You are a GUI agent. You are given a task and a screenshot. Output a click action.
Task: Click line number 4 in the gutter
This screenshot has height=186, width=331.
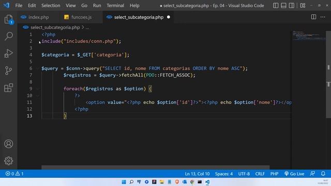point(31,55)
